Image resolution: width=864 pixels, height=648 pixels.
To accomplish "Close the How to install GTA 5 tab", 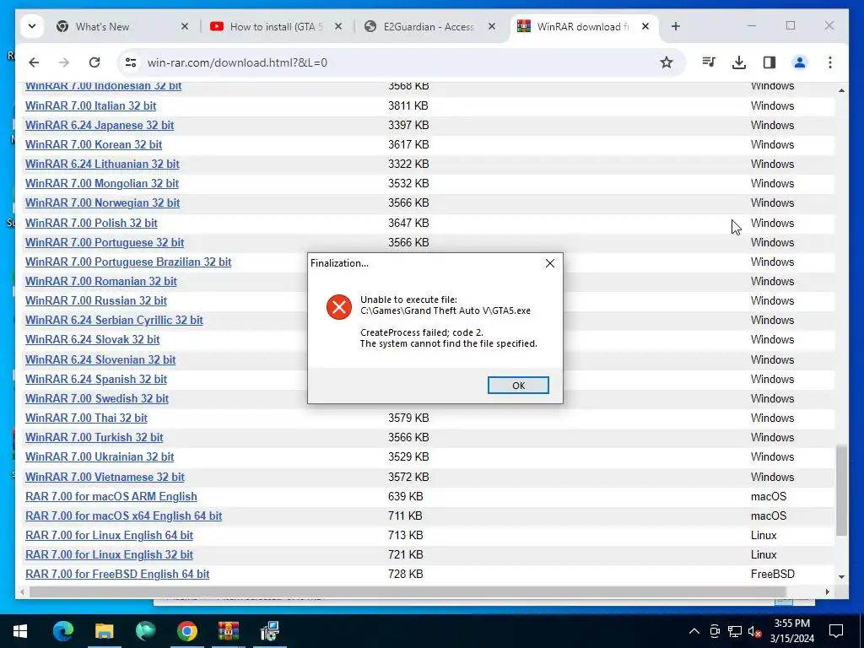I will (338, 26).
